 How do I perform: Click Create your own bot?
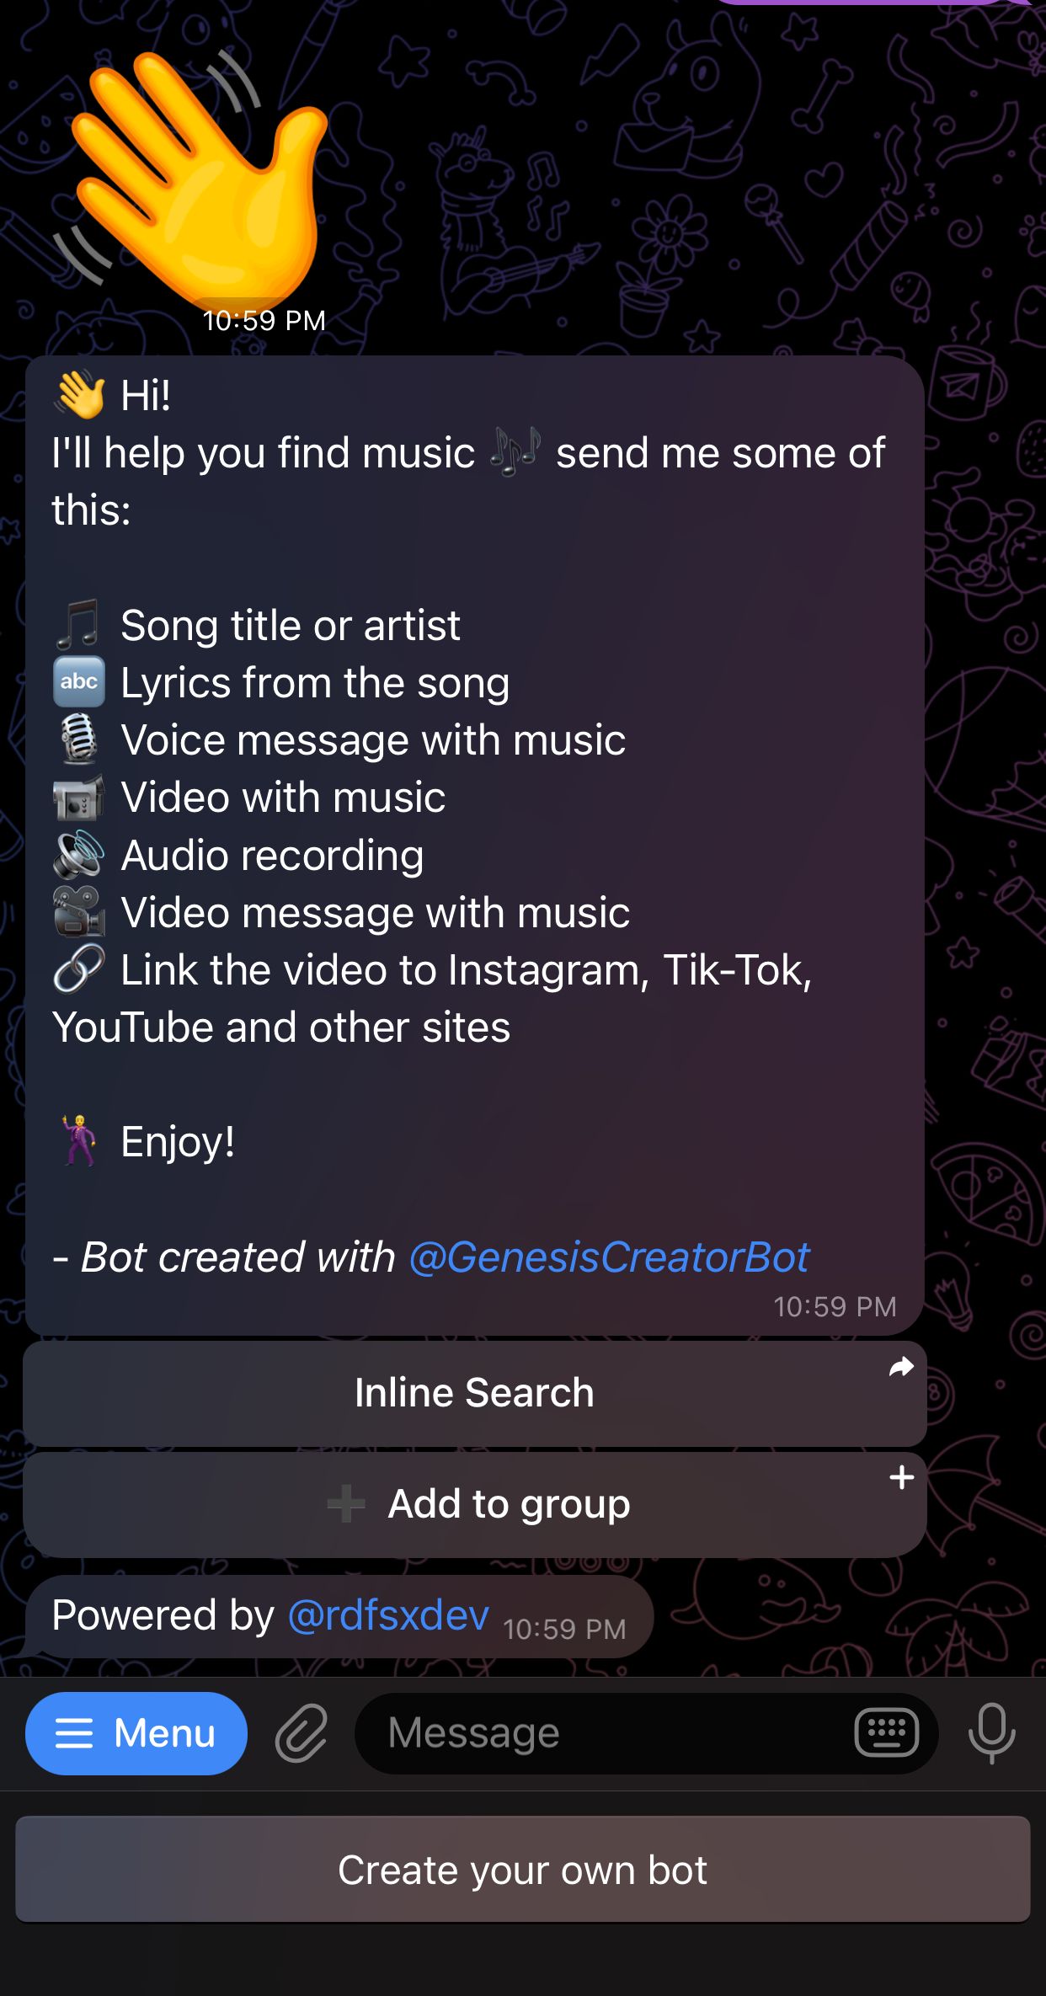(523, 1869)
